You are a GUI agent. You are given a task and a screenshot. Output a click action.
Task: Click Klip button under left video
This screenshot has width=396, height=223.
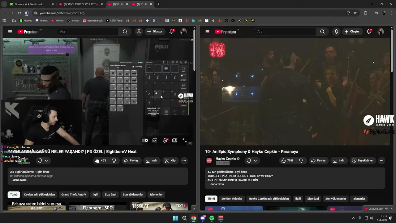point(170,160)
